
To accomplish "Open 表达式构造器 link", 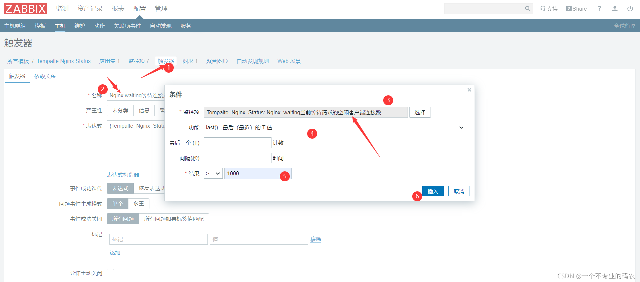I will point(123,175).
